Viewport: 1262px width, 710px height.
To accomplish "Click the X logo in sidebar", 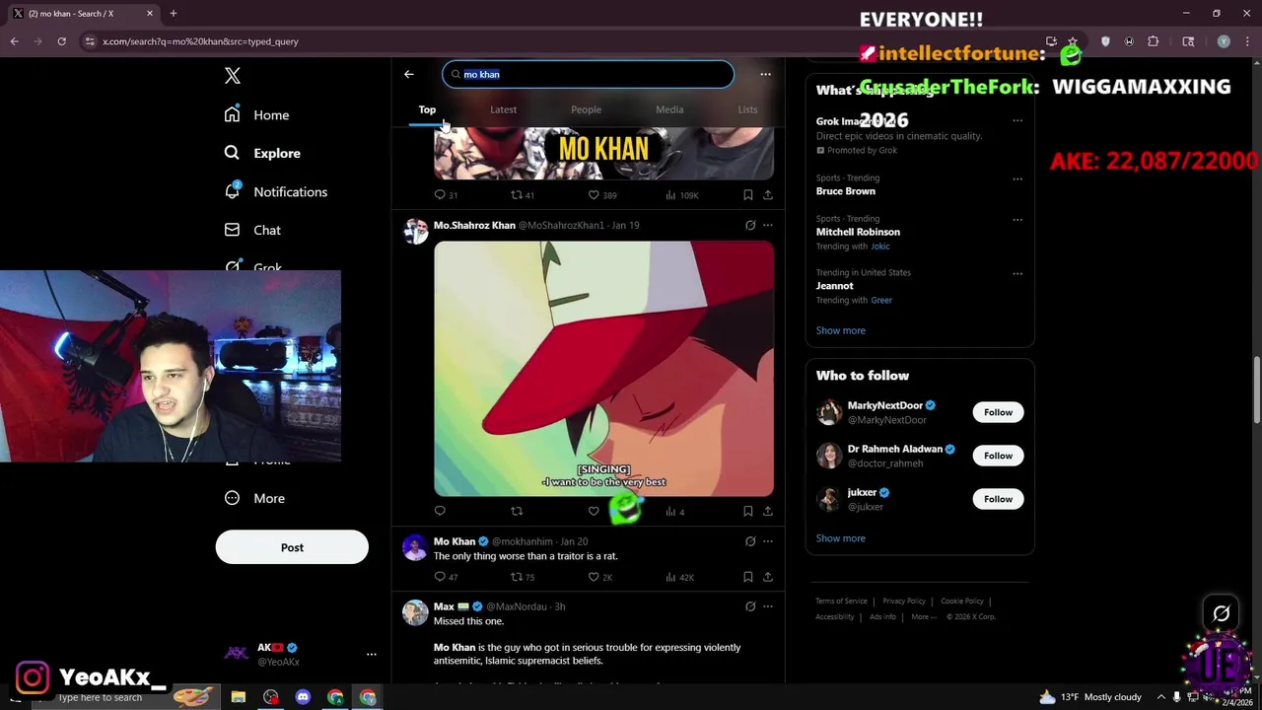I will [233, 76].
